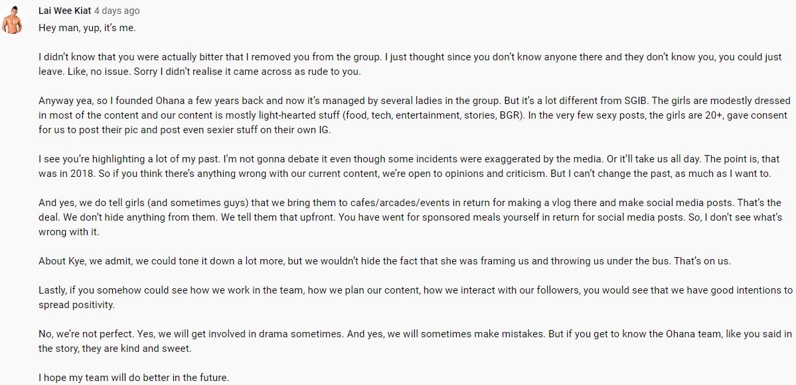The image size is (796, 385).
Task: Click the word "positivity" in the comment
Action: coord(94,304)
